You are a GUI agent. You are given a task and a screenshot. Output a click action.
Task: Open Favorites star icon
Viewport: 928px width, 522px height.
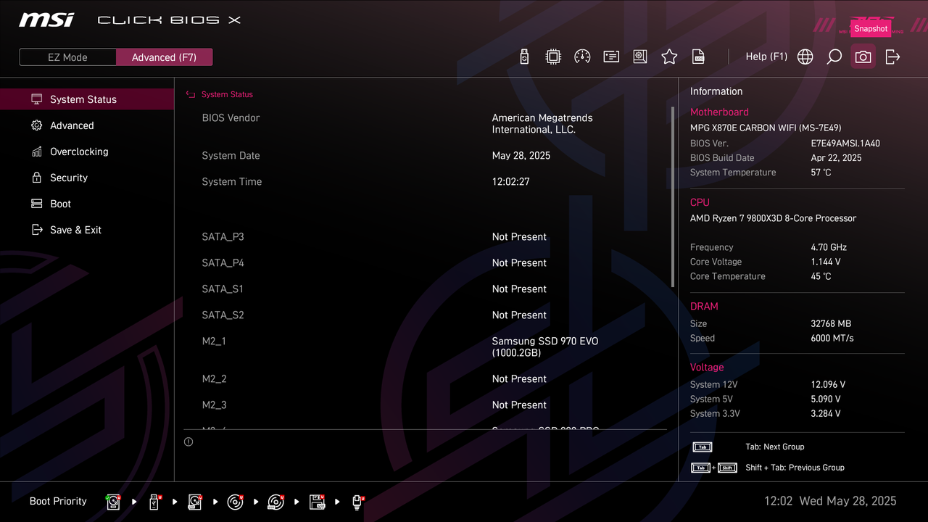[x=669, y=57]
